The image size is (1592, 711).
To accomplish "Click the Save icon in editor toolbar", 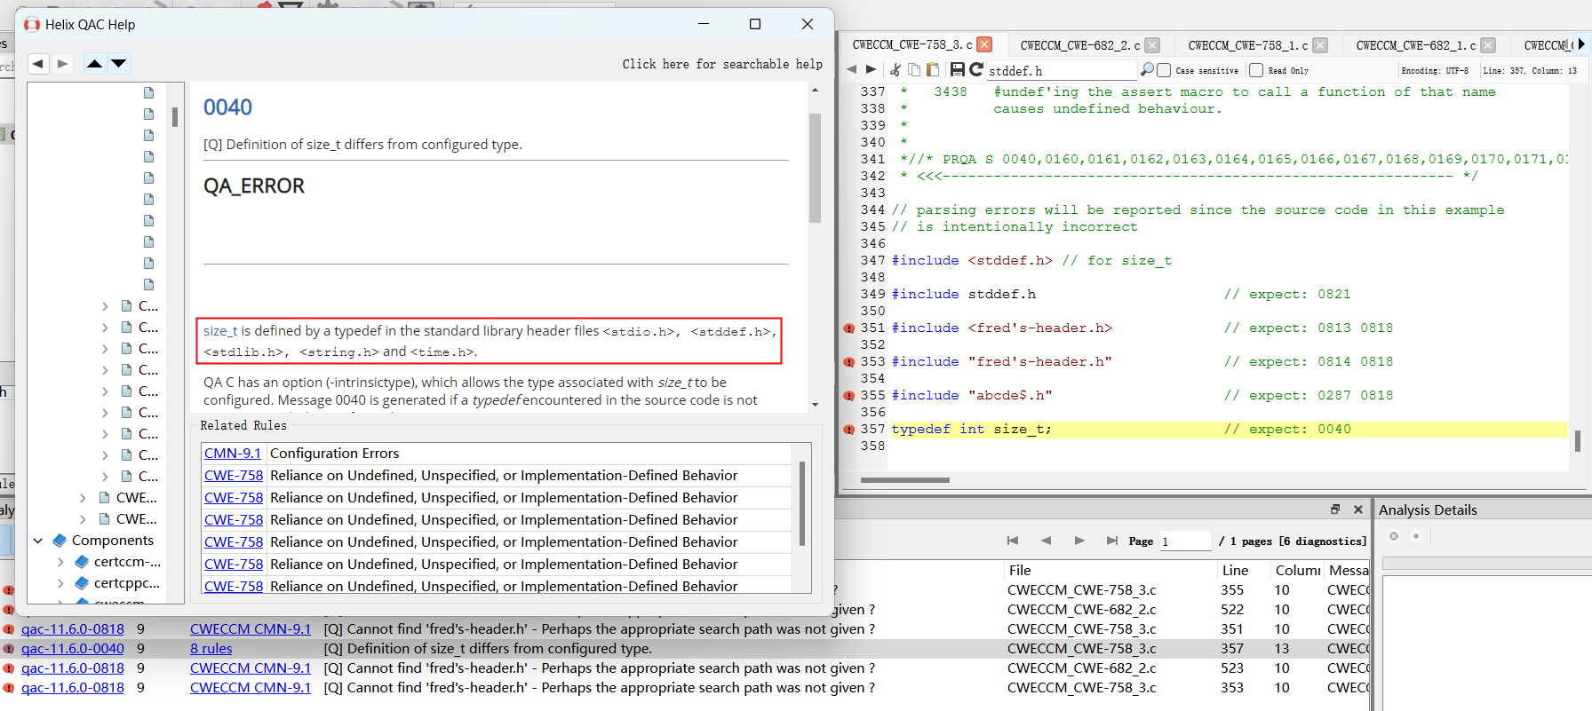I will pos(957,69).
